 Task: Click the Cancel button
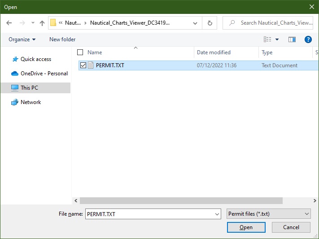291,227
